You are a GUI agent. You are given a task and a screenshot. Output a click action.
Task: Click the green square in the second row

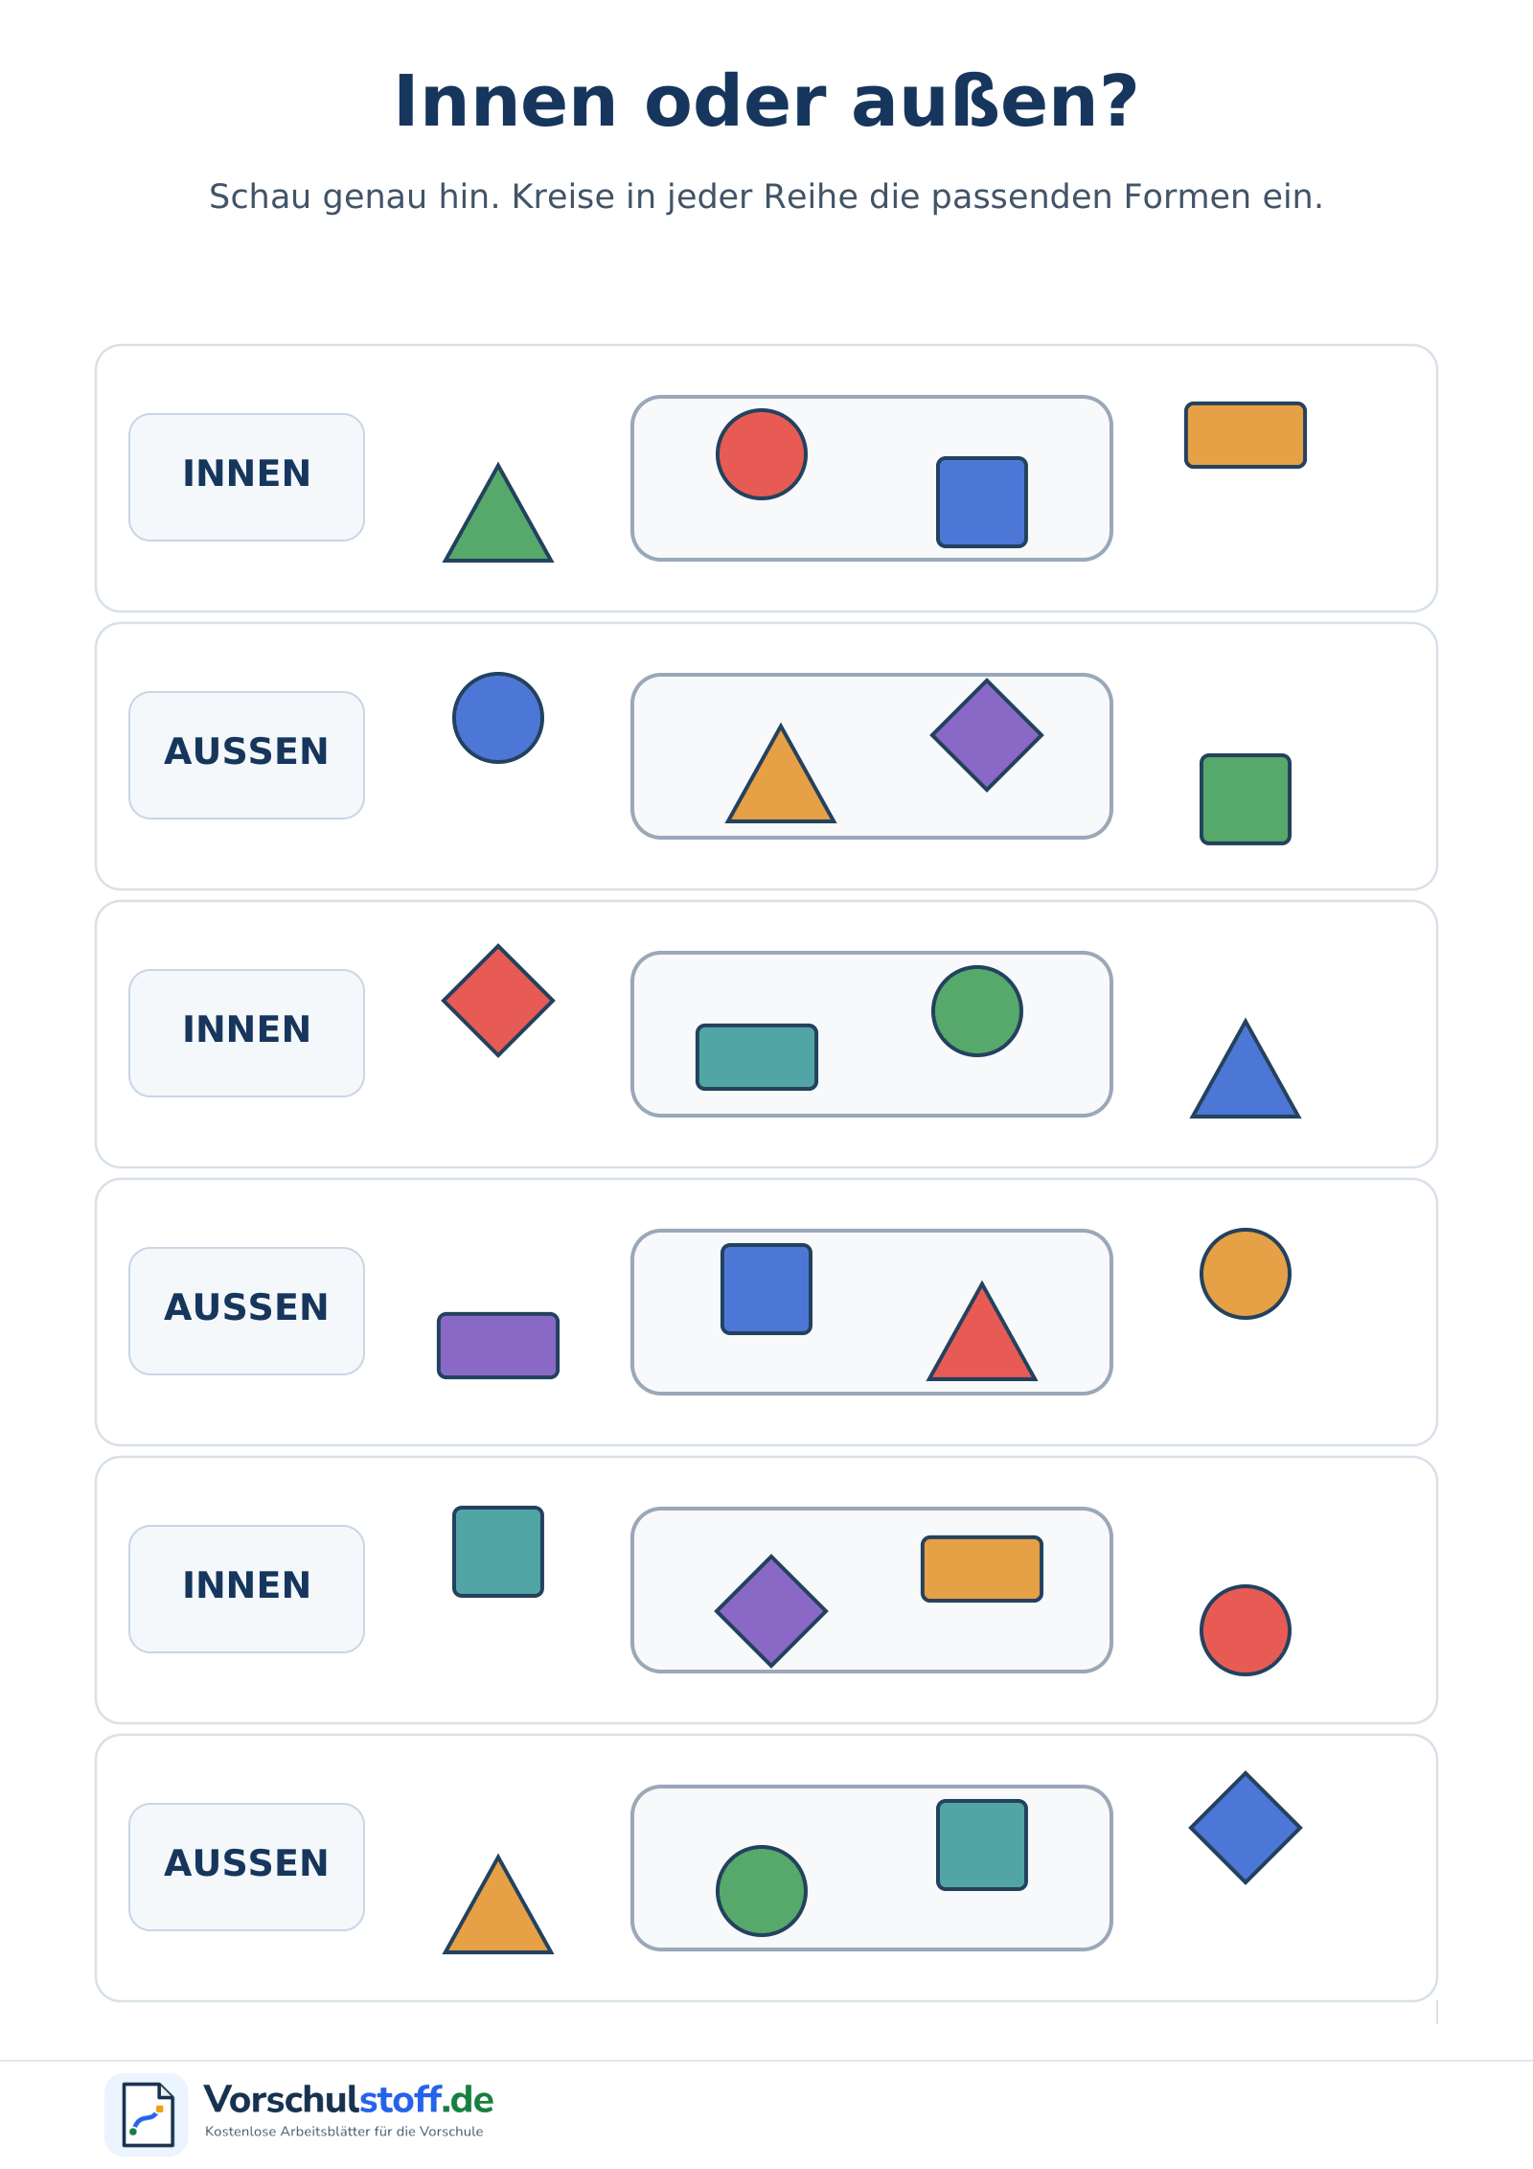1246,799
